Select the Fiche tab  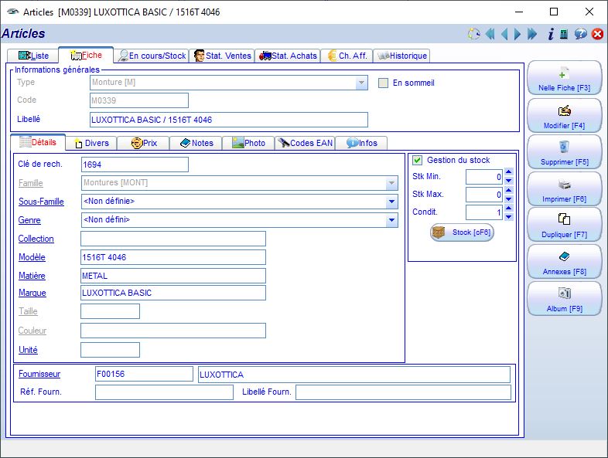86,56
